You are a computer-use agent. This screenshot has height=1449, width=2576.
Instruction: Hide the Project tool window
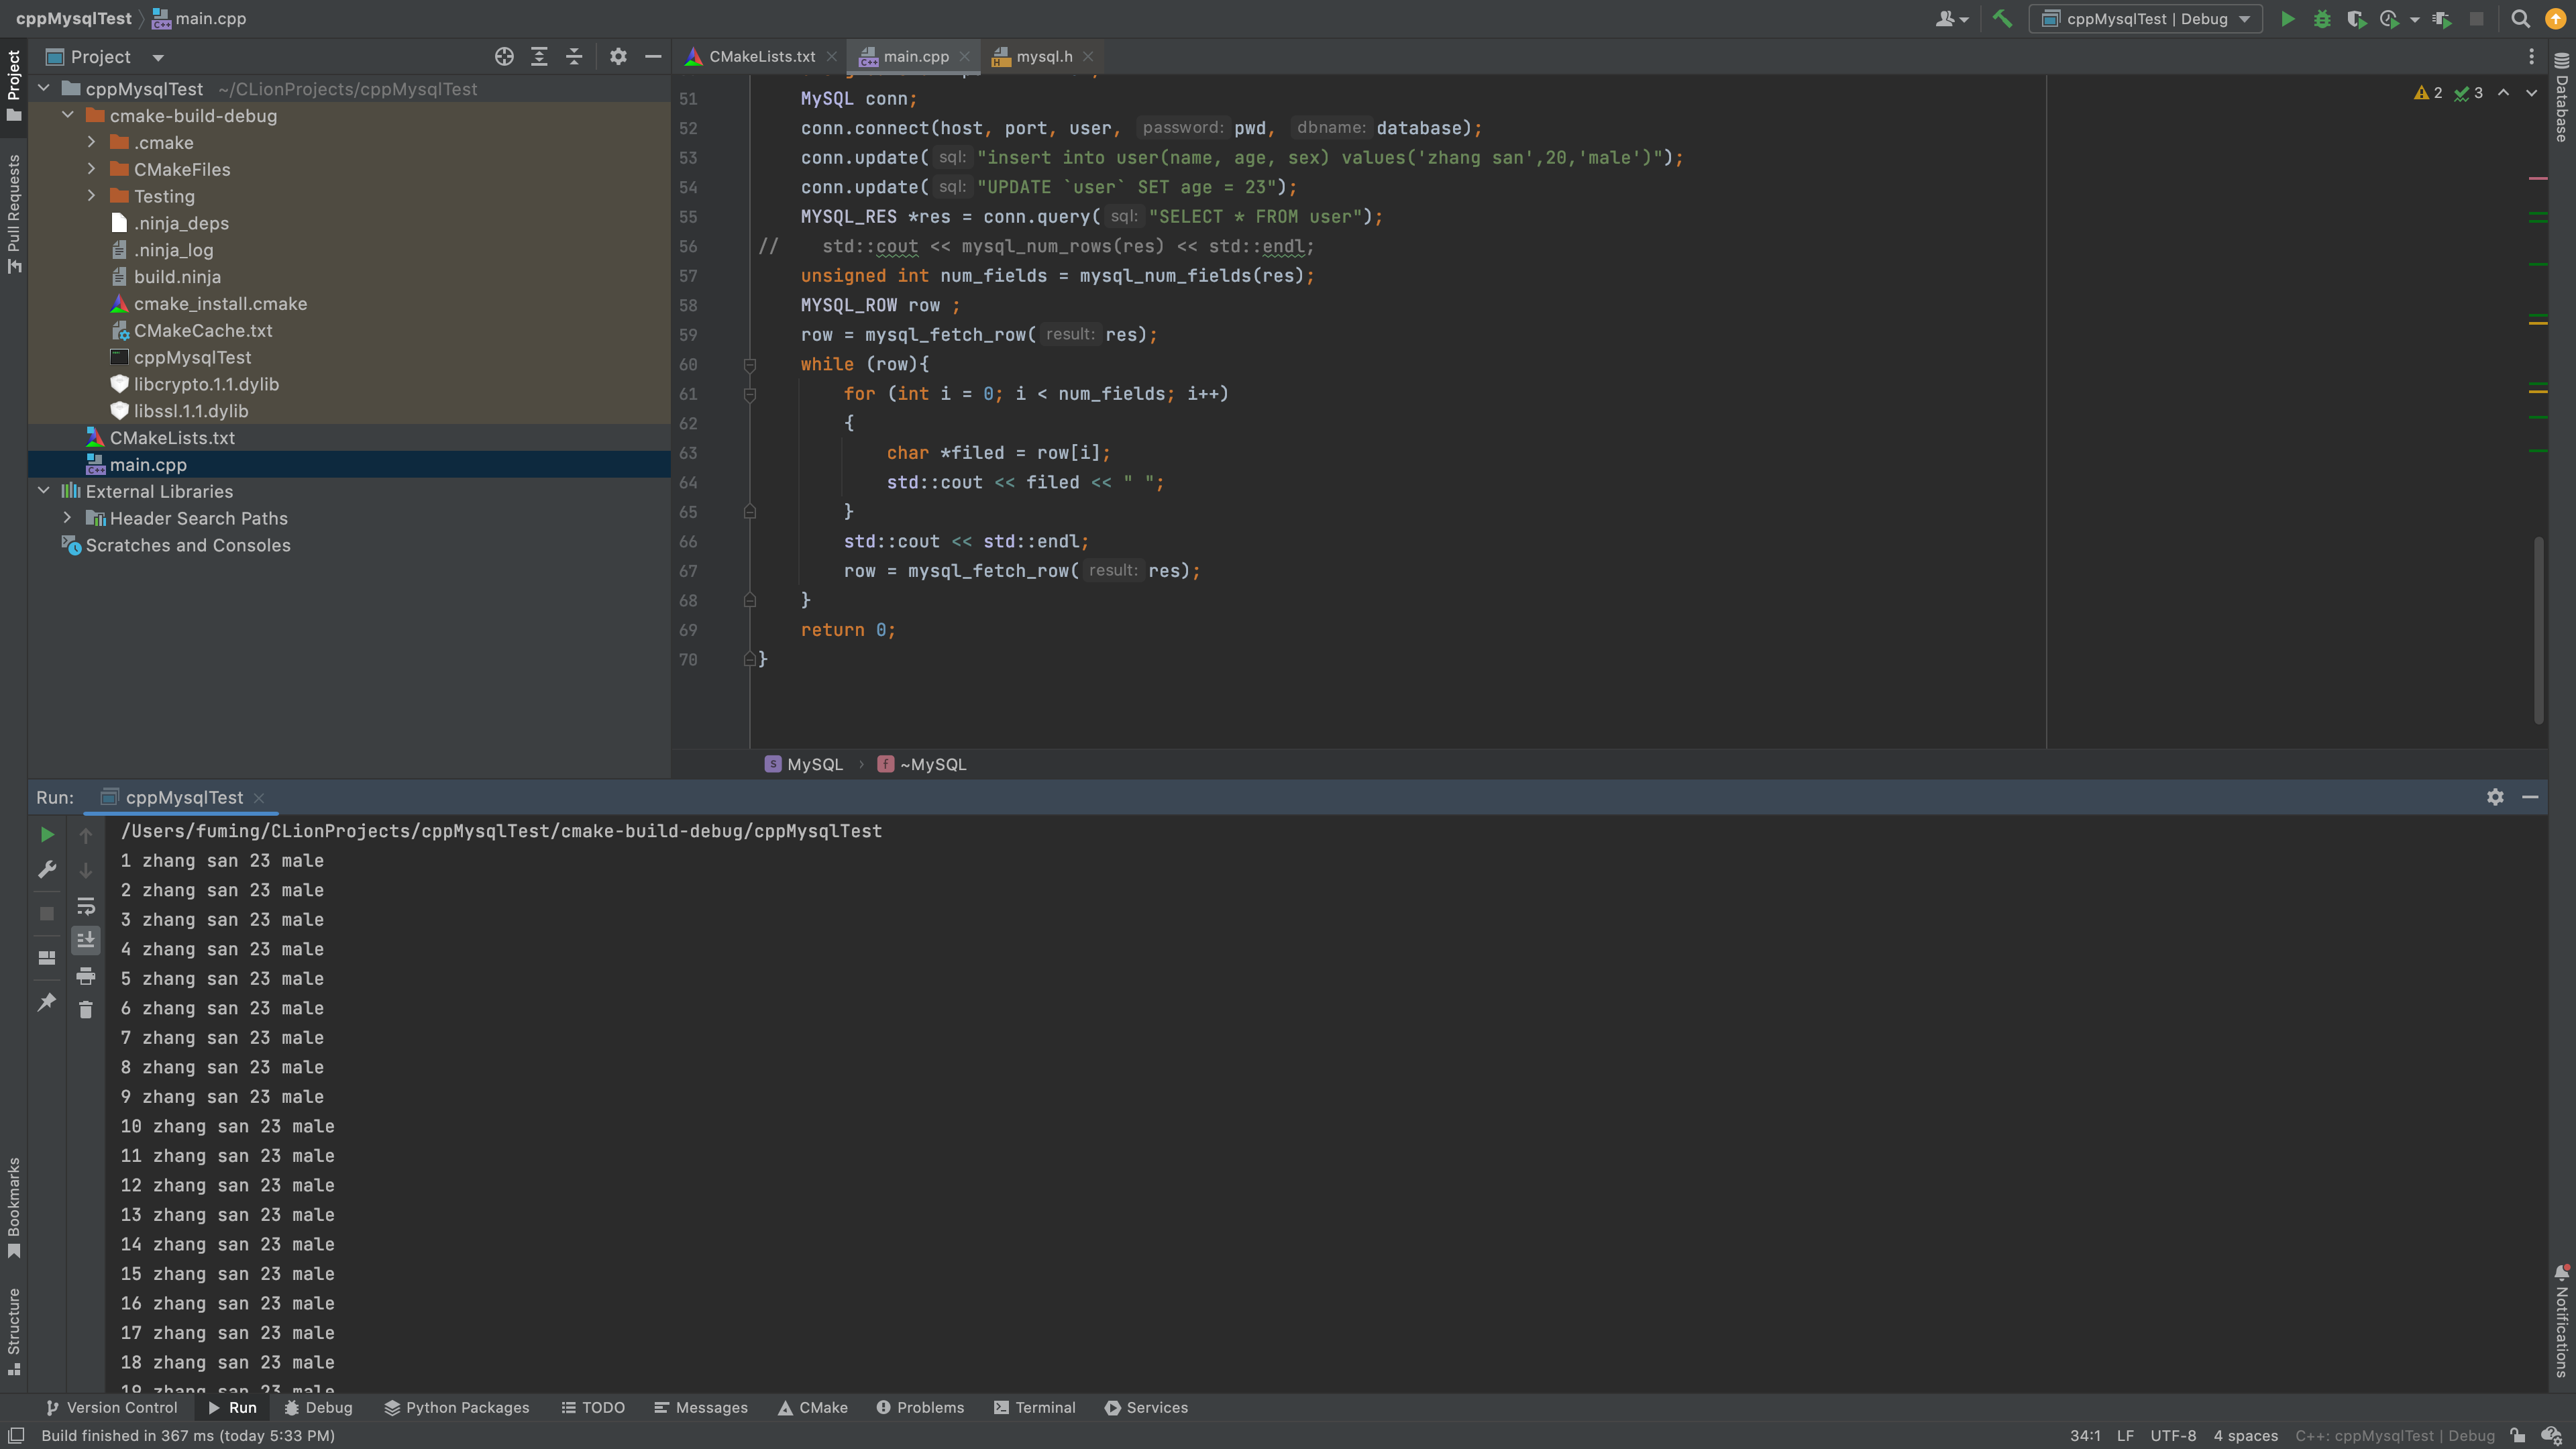[x=653, y=57]
